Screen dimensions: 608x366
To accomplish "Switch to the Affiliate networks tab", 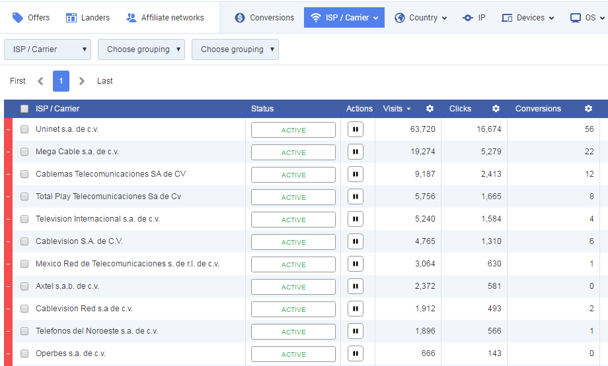I will [x=165, y=18].
